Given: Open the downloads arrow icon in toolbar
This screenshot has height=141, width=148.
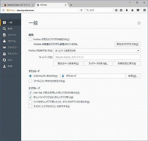Looking at the screenshot, I should tap(127, 10).
